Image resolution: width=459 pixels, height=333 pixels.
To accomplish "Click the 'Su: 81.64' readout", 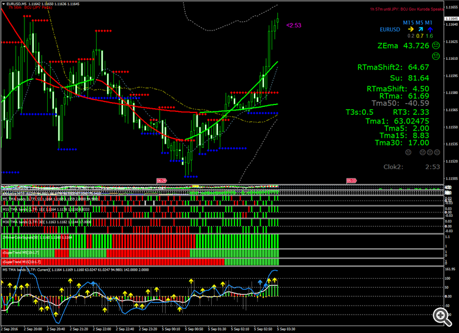I will (409, 78).
